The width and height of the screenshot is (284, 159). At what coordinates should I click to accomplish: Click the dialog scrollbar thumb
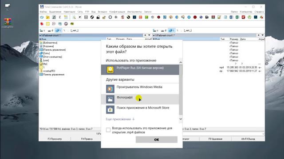click(x=181, y=90)
